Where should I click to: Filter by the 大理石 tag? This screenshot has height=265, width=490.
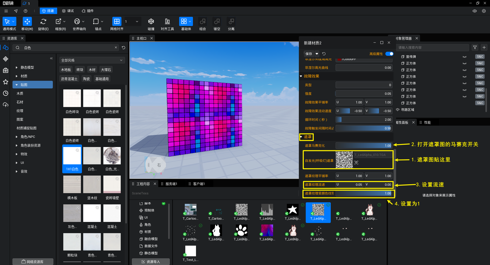[x=106, y=70]
